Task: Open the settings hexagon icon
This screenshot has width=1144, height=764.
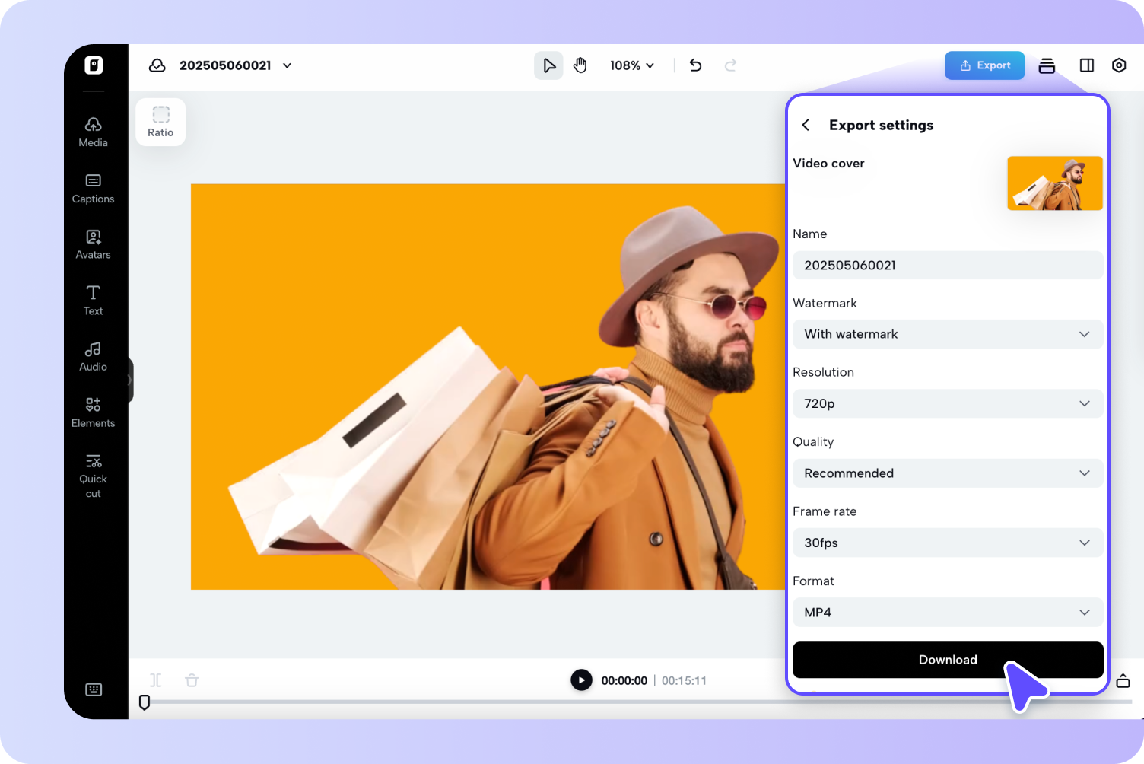Action: 1119,65
